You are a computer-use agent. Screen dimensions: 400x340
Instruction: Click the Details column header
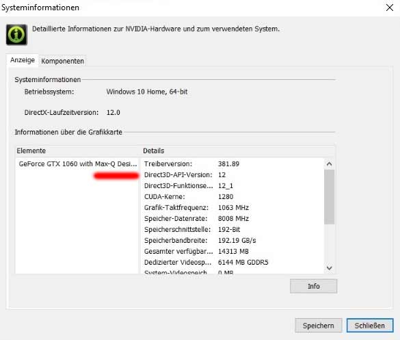154,151
